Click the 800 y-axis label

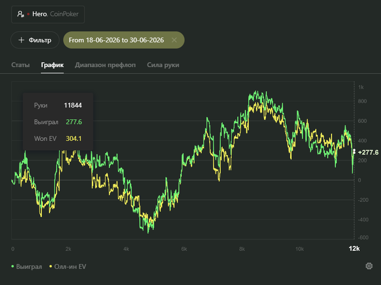tap(362, 101)
